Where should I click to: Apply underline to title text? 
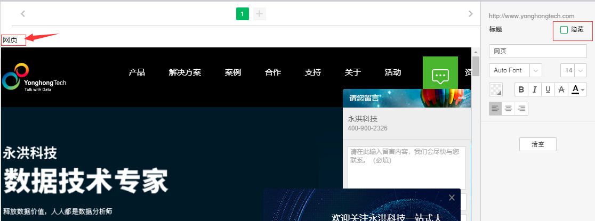click(x=548, y=89)
